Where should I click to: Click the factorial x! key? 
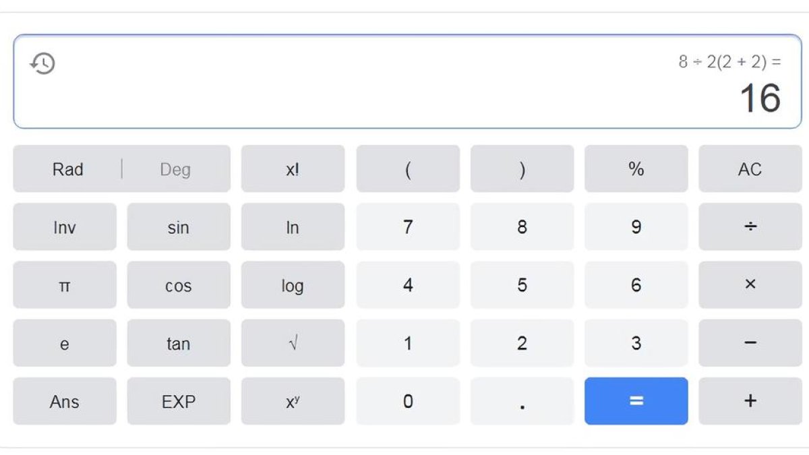click(x=293, y=169)
